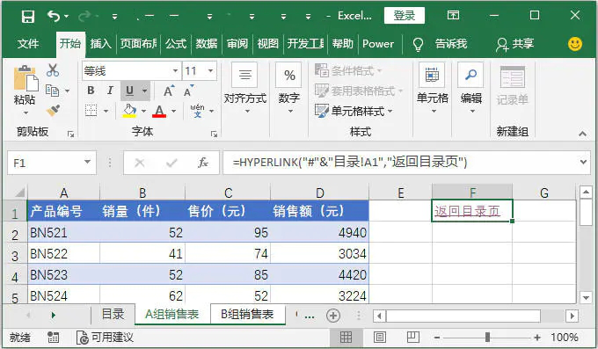Click the fx insert function icon

pos(203,163)
